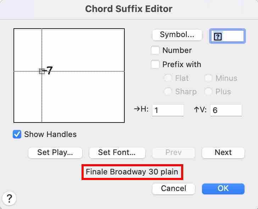Uncheck Show Handles checkbox

pos(17,134)
